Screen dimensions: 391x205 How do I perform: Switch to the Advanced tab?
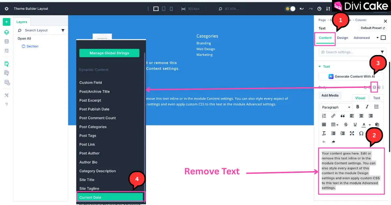tap(362, 38)
